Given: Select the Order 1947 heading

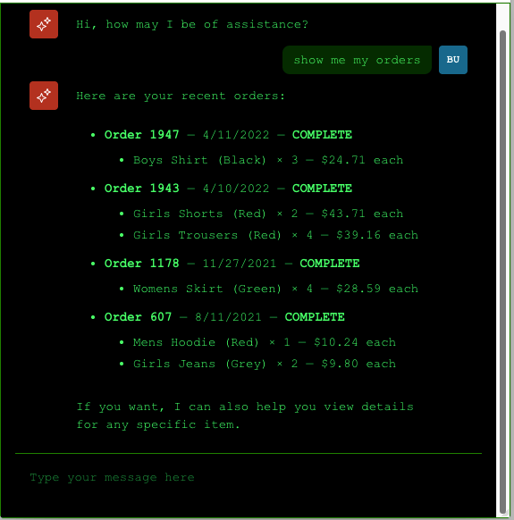Looking at the screenshot, I should (142, 135).
